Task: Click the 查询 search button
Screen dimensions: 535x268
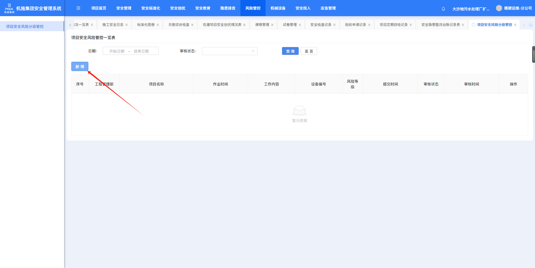Action: tap(290, 51)
